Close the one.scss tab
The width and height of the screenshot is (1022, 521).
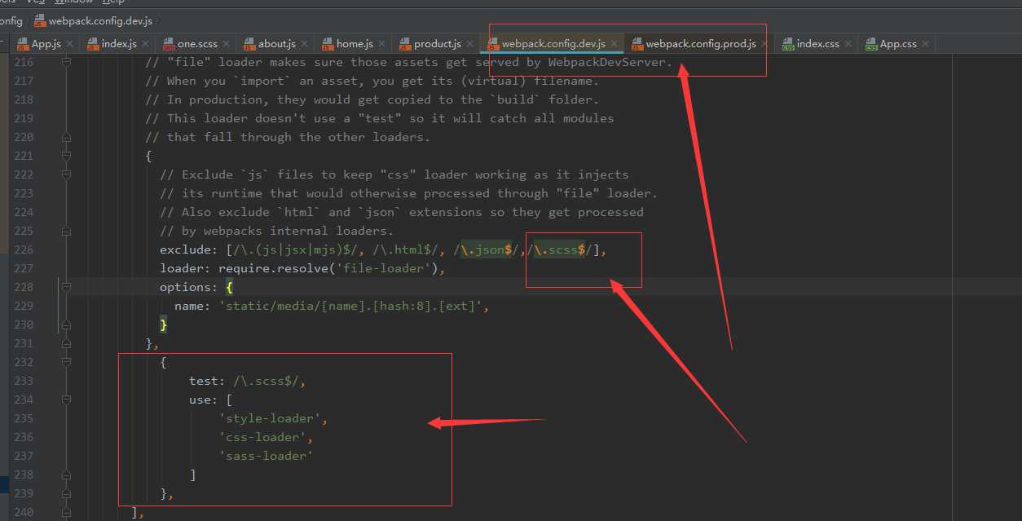[x=225, y=44]
